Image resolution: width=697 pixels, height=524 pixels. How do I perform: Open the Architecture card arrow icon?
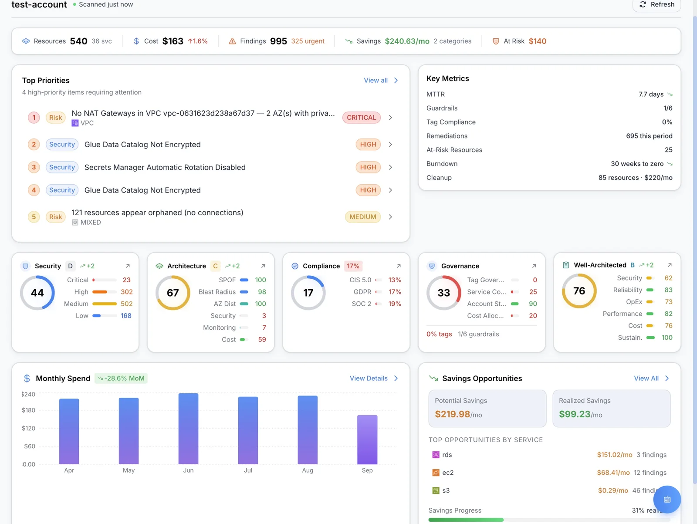click(x=263, y=266)
